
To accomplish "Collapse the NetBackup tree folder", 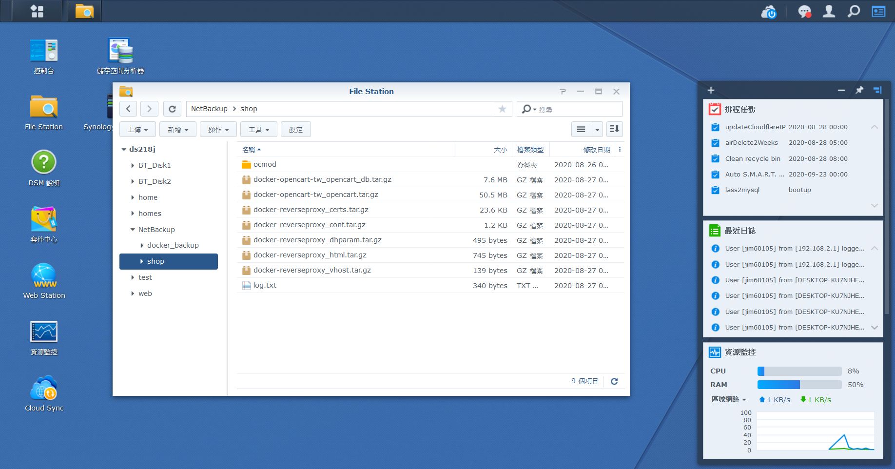I will coord(133,230).
